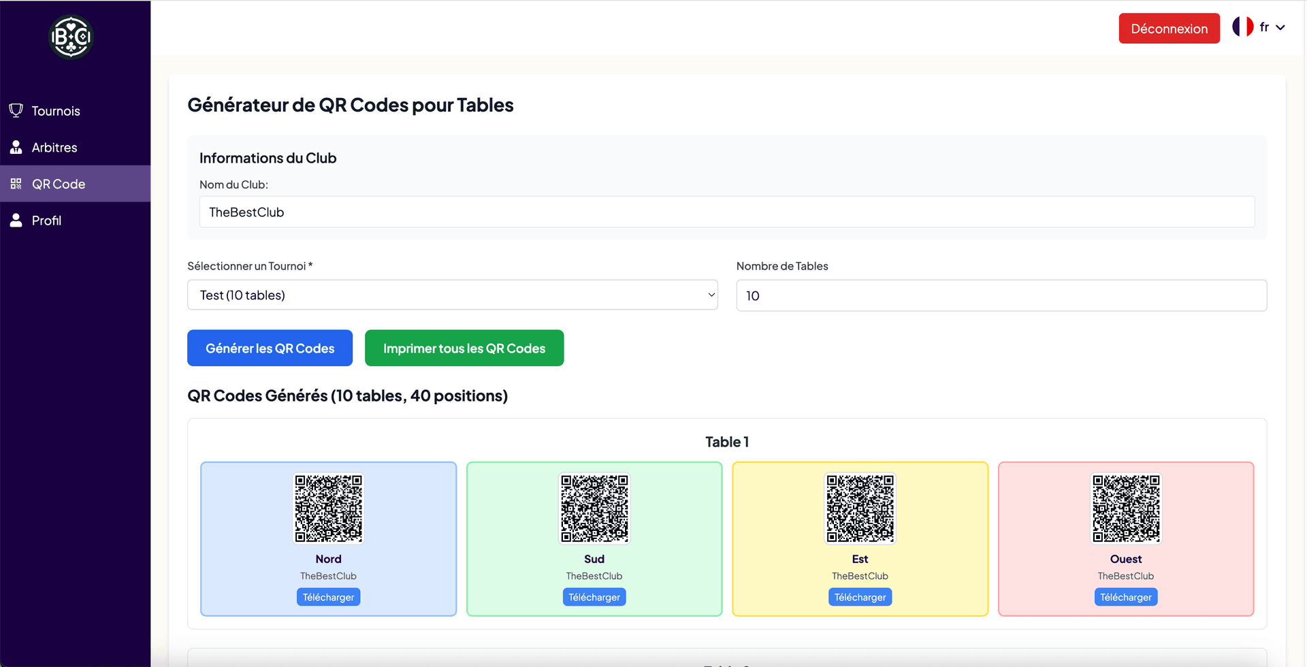Download the Nord QR code

[328, 597]
